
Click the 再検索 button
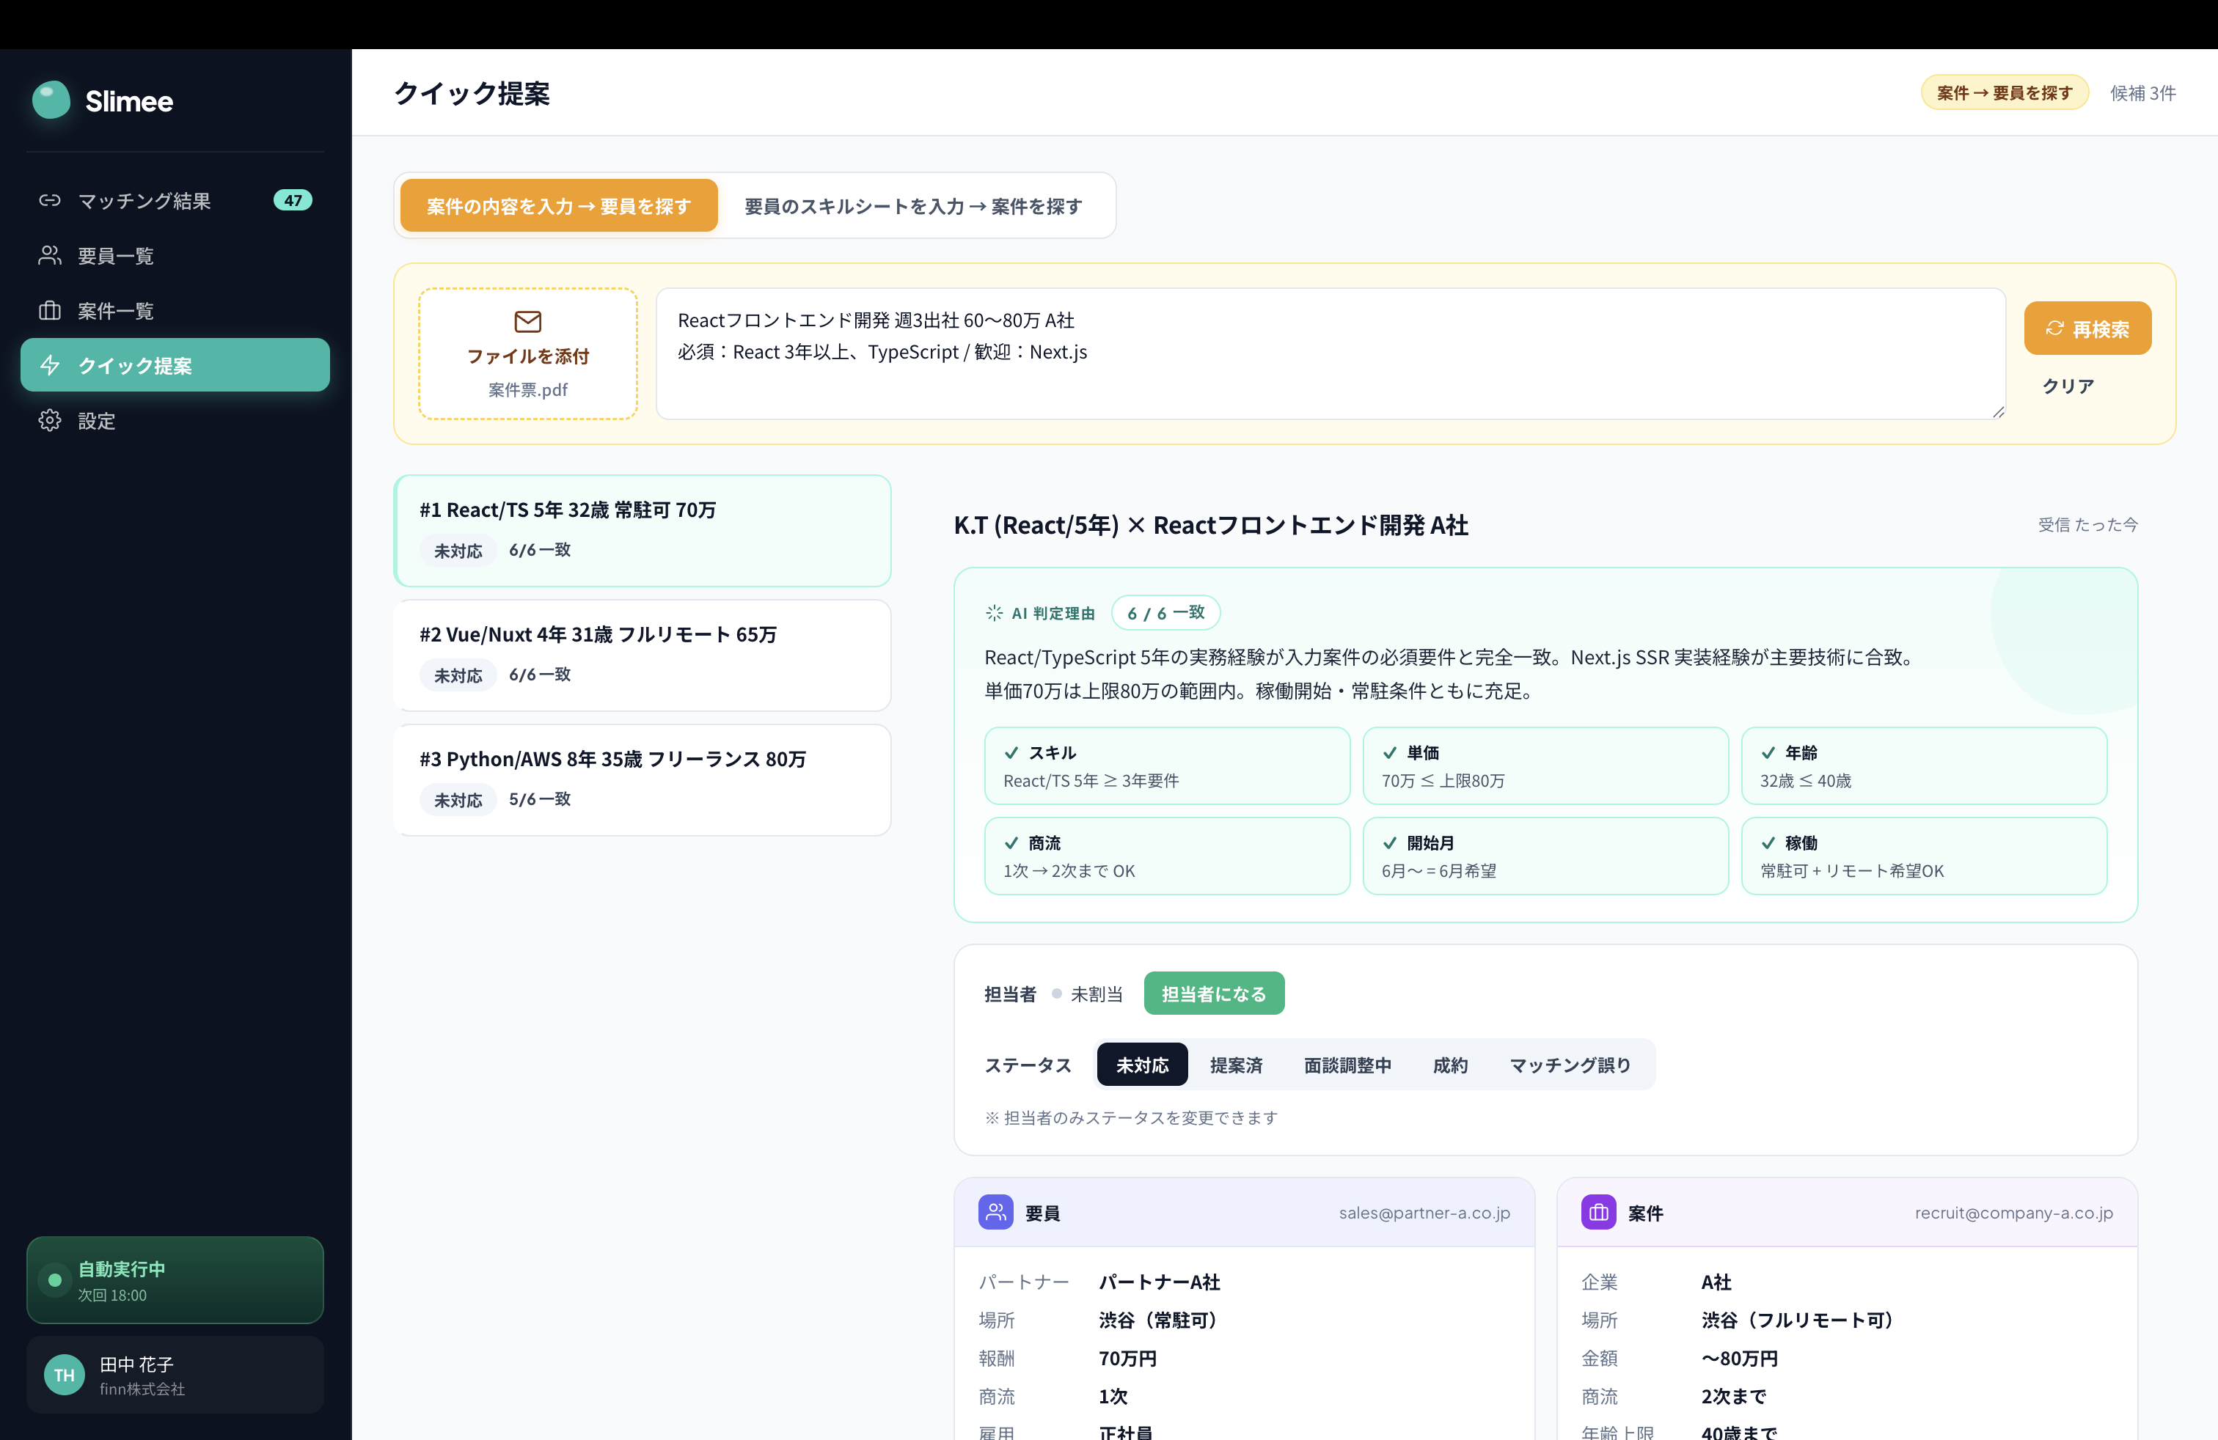tap(2087, 328)
